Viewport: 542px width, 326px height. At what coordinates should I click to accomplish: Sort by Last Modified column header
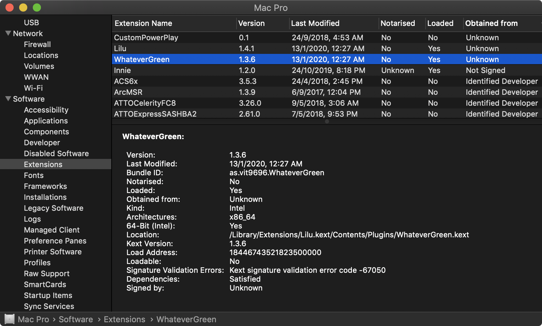334,23
